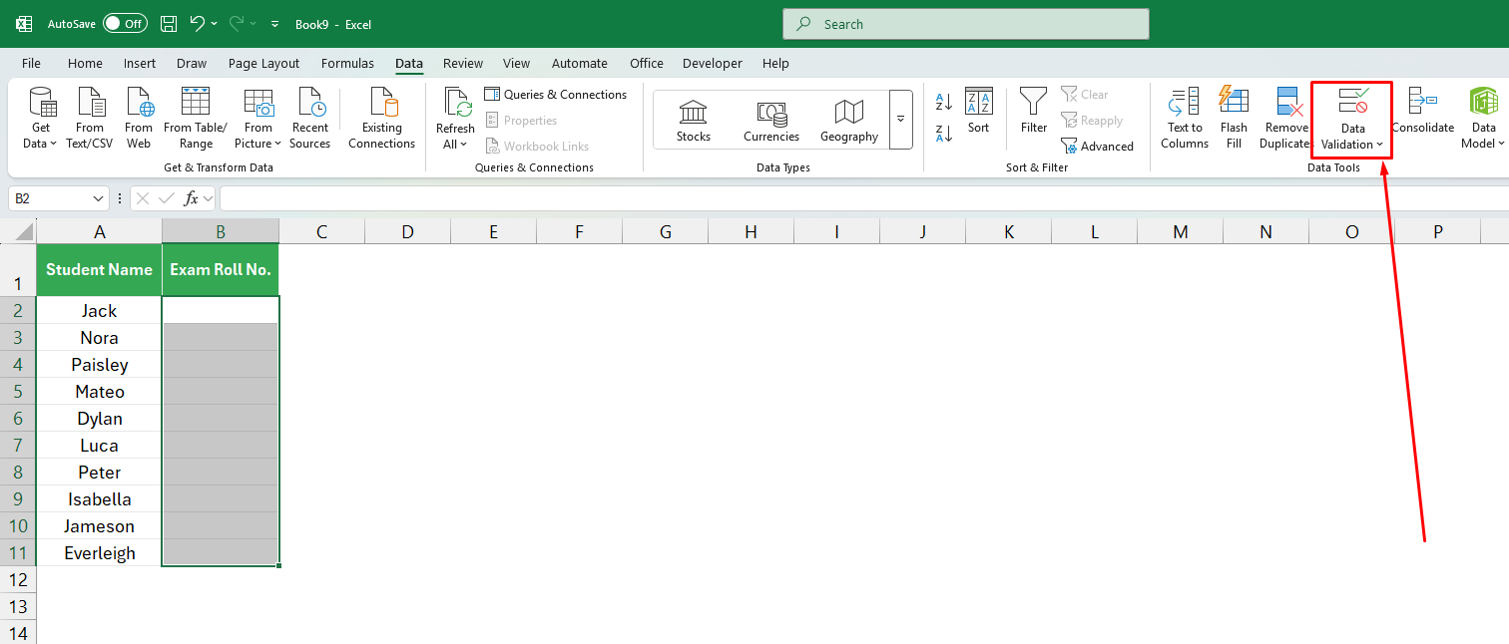Screen dimensions: 1509x644
Task: Expand the Data Types gallery
Action: click(x=900, y=120)
